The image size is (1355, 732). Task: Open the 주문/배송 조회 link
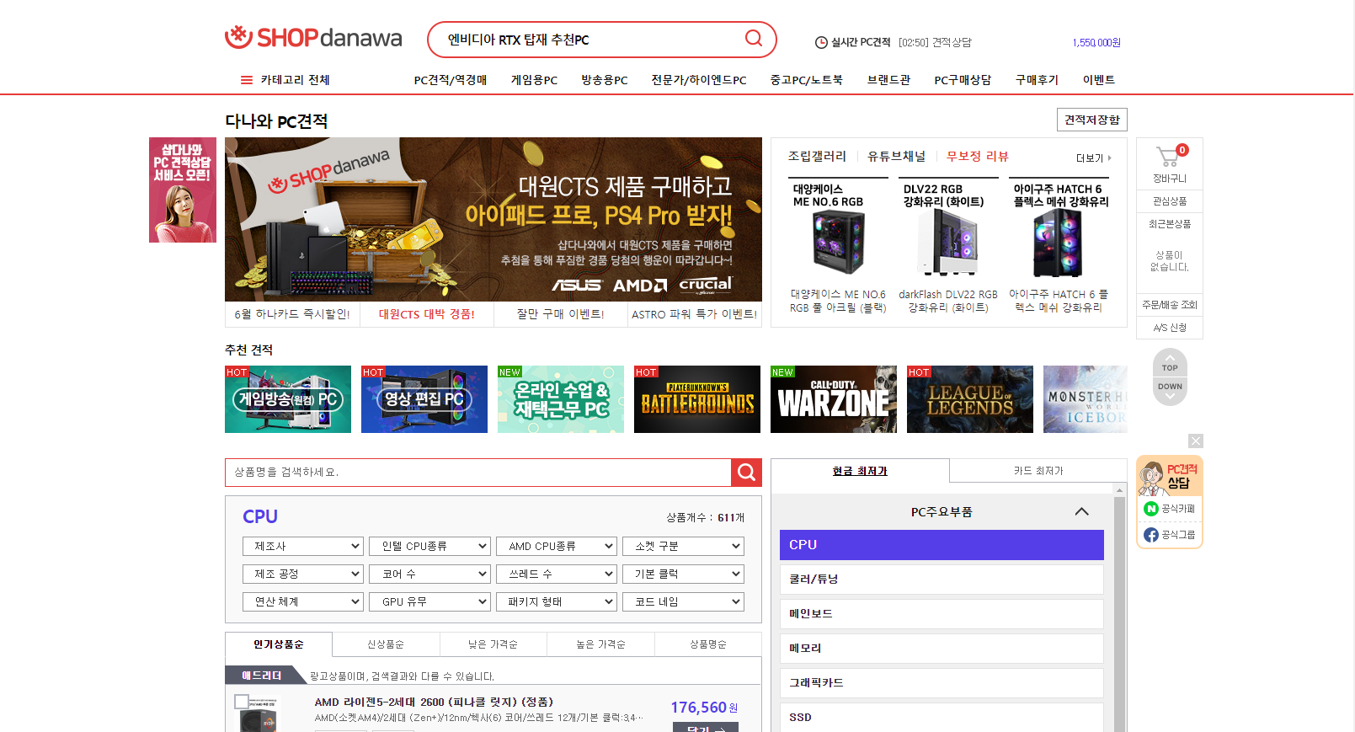click(x=1169, y=305)
